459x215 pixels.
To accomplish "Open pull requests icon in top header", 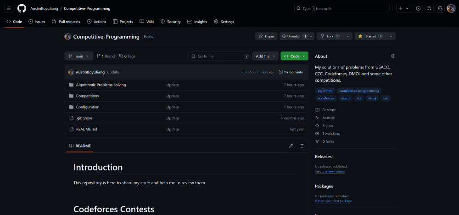I will 429,8.
